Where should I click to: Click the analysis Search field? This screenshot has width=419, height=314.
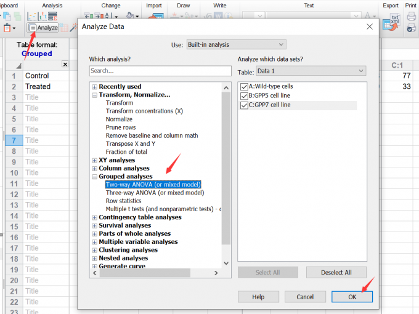160,71
